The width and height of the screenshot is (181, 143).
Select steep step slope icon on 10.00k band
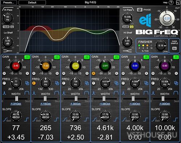tap(176, 120)
